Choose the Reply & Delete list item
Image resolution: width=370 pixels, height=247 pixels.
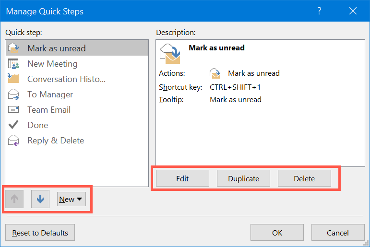[56, 141]
